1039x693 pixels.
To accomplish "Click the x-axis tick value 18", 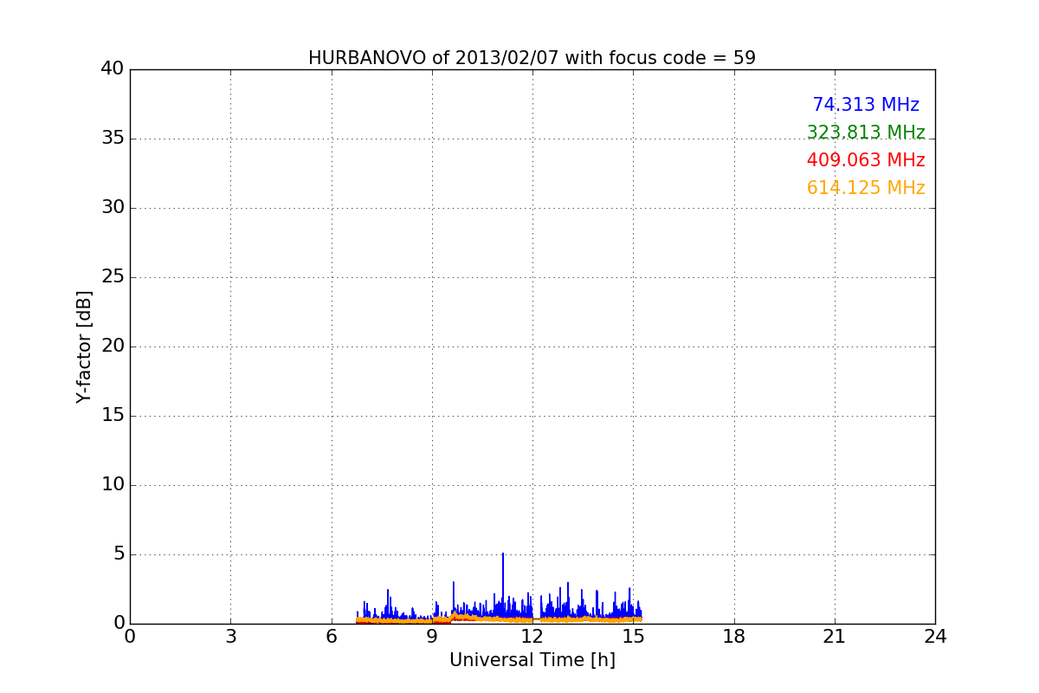I will point(734,637).
